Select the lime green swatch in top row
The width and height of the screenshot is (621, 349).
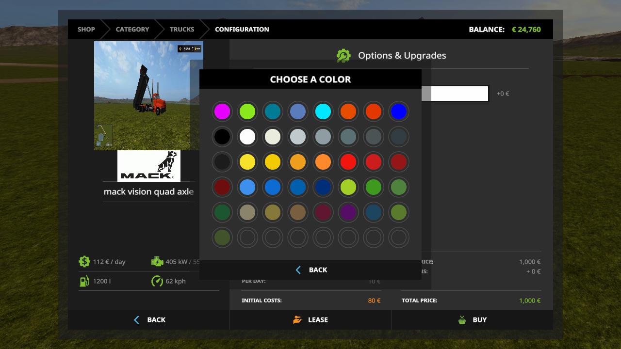point(247,111)
